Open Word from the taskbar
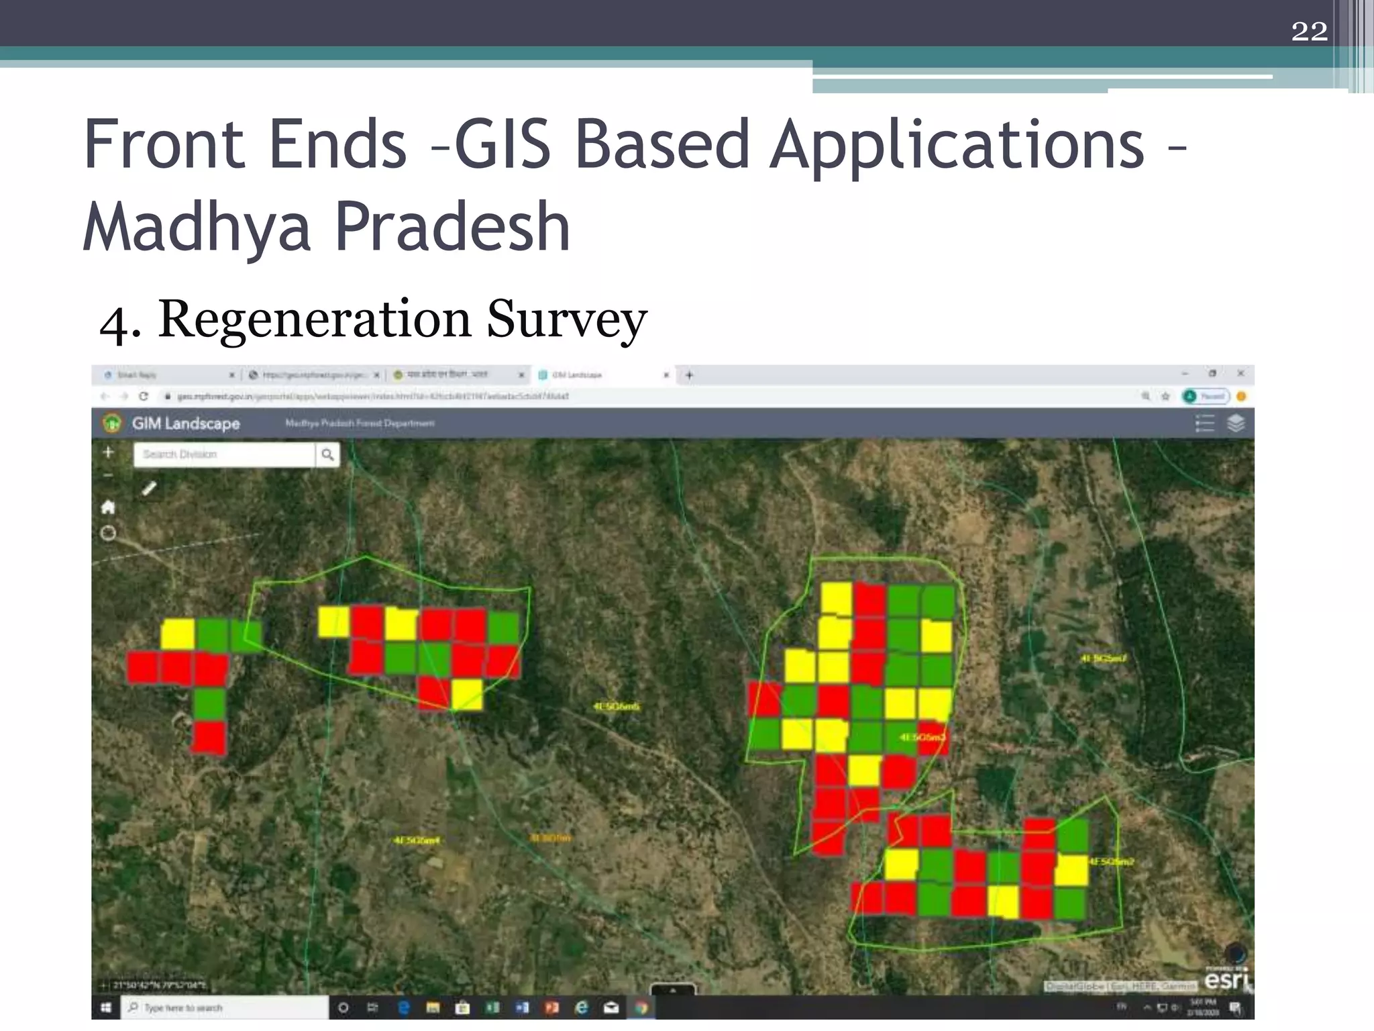This screenshot has width=1374, height=1031. [x=522, y=1008]
